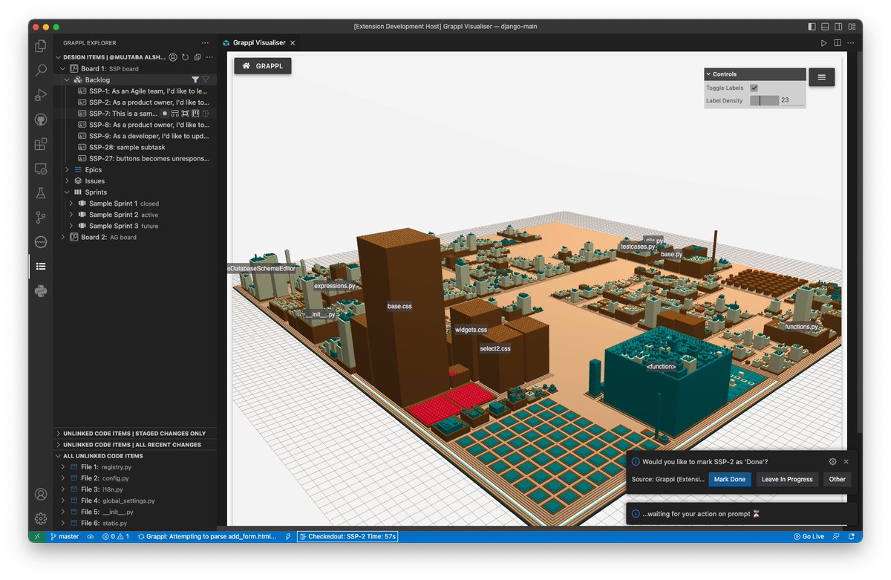This screenshot has width=891, height=580.
Task: Click the outlined filter icon on Backlog
Action: (206, 79)
